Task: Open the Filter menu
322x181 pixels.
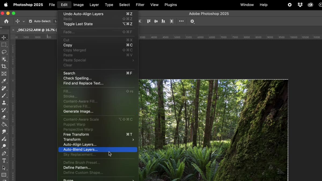Action: pyautogui.click(x=140, y=5)
